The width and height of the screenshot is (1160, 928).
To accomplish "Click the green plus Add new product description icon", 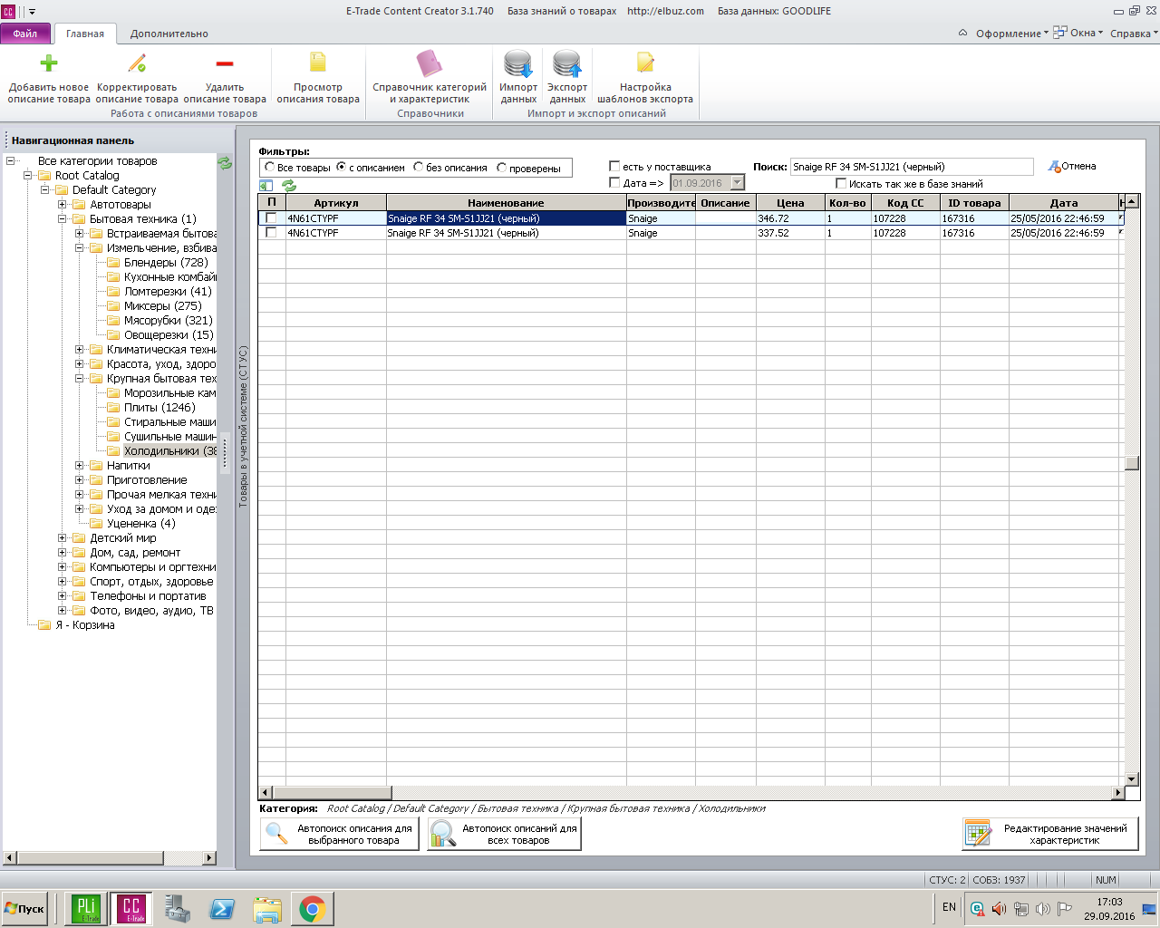I will pos(49,63).
